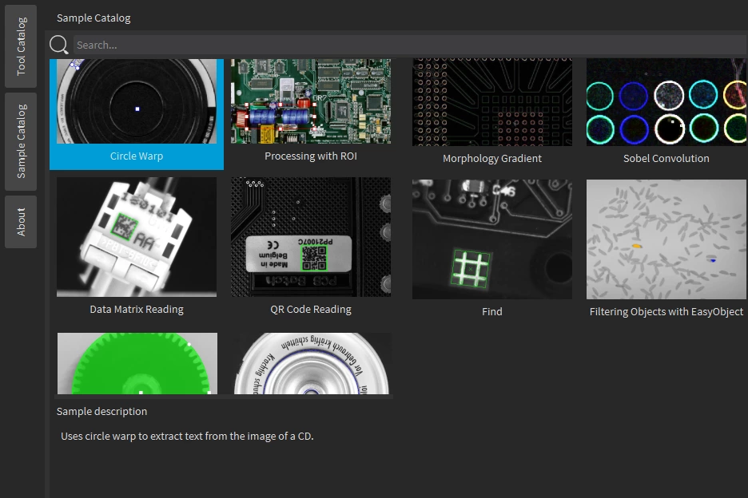The width and height of the screenshot is (748, 498).
Task: Click the QR Code Reading label
Action: pyautogui.click(x=311, y=310)
